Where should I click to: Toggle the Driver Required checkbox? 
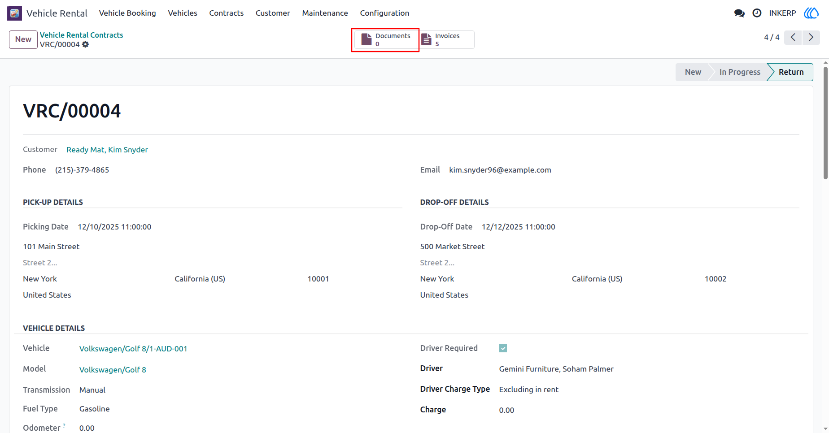[x=503, y=348]
